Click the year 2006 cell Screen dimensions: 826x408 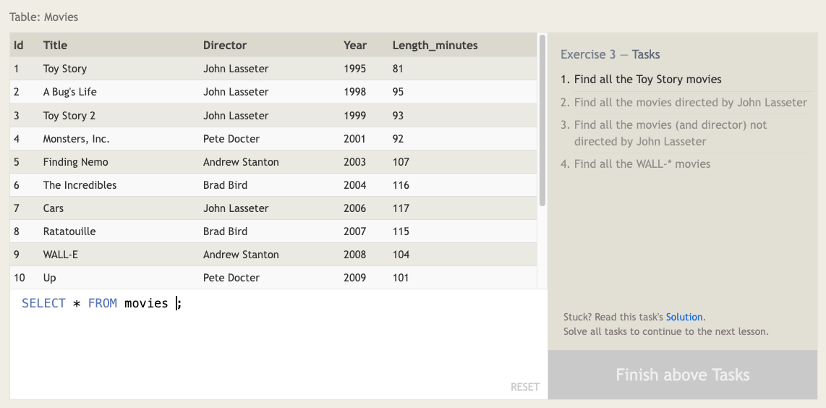354,208
